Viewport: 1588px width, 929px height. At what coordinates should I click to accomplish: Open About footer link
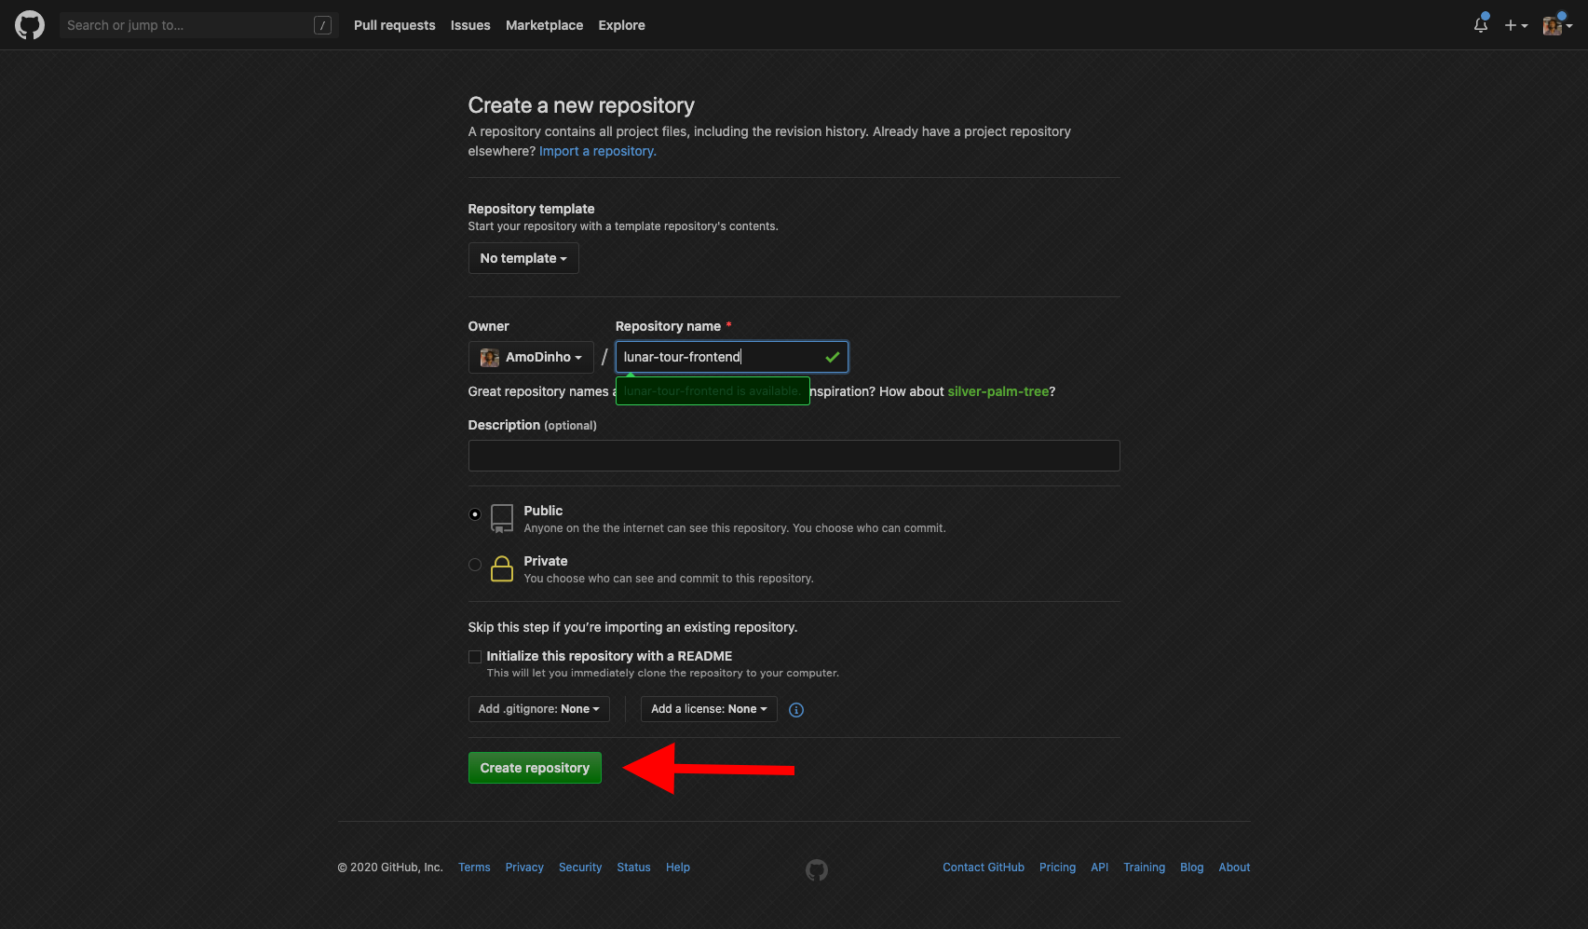[x=1235, y=868]
